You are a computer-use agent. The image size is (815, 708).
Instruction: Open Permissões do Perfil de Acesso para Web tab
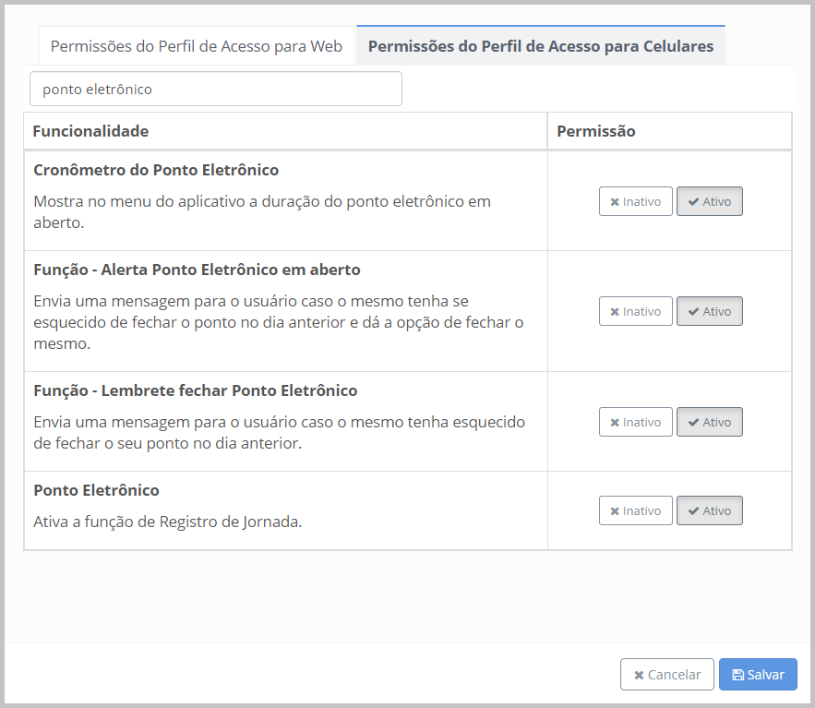click(197, 46)
